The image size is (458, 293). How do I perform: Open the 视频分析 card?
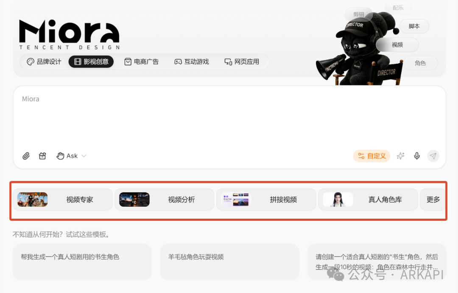pyautogui.click(x=165, y=200)
